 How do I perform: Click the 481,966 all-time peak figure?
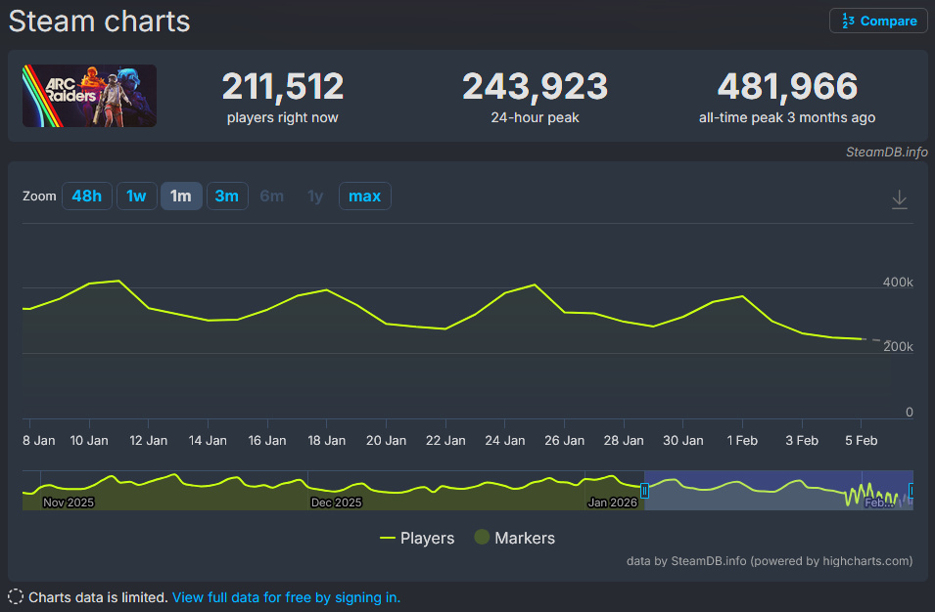click(787, 87)
